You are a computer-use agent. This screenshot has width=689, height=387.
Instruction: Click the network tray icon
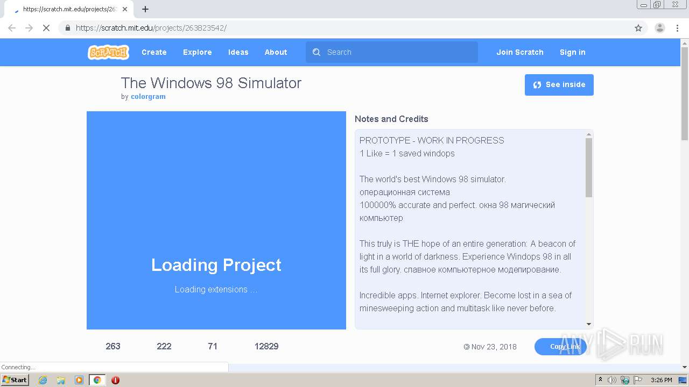coord(625,380)
